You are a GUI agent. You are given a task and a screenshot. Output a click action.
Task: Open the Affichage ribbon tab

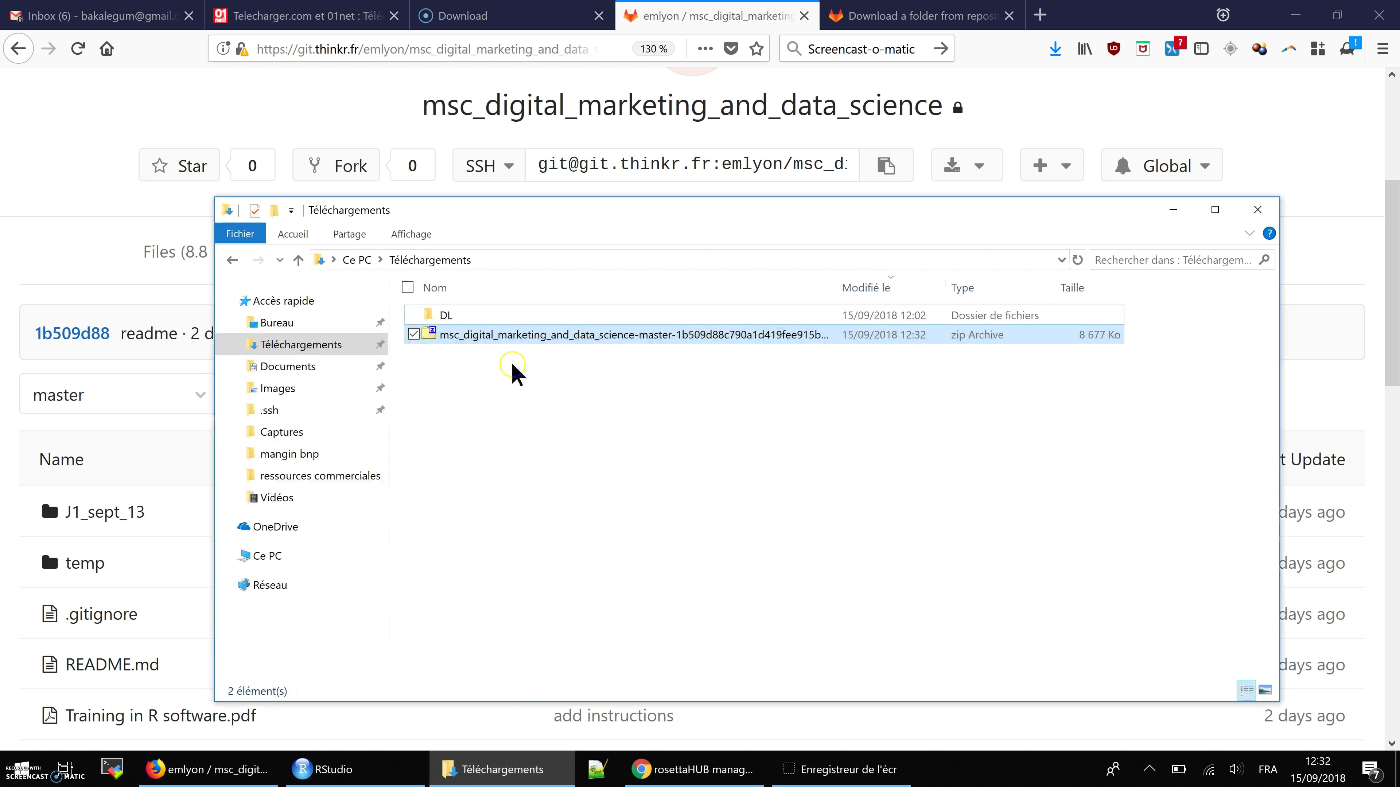pyautogui.click(x=411, y=234)
